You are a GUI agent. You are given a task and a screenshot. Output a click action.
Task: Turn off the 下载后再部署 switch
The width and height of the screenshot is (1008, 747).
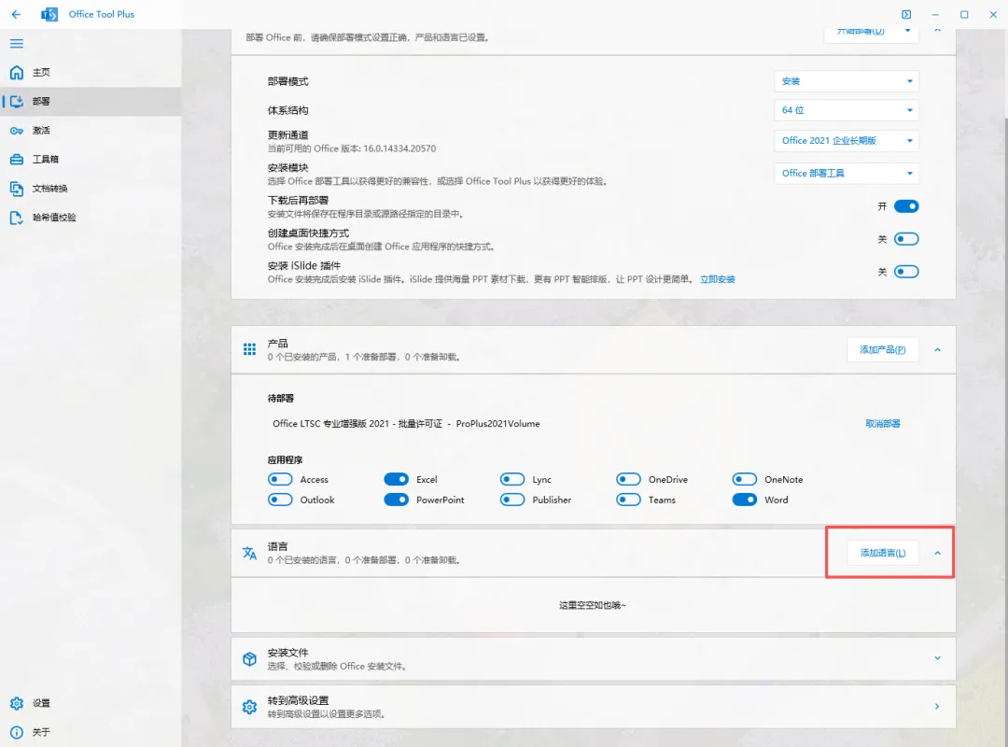906,206
